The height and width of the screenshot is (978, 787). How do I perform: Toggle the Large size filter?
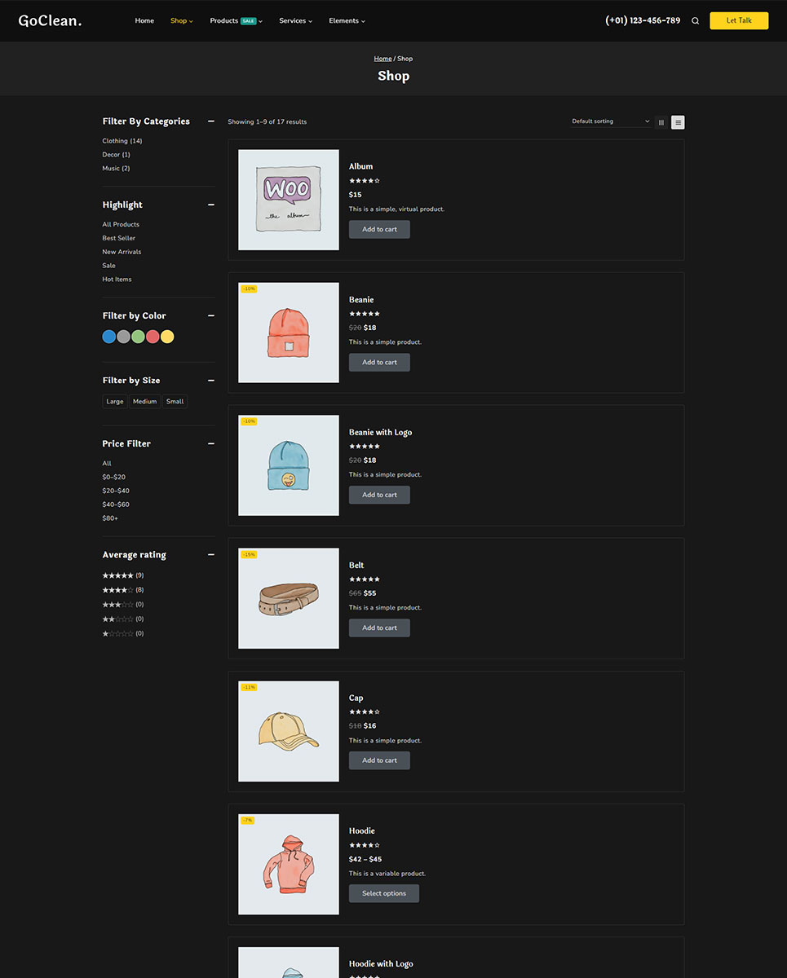tap(115, 401)
